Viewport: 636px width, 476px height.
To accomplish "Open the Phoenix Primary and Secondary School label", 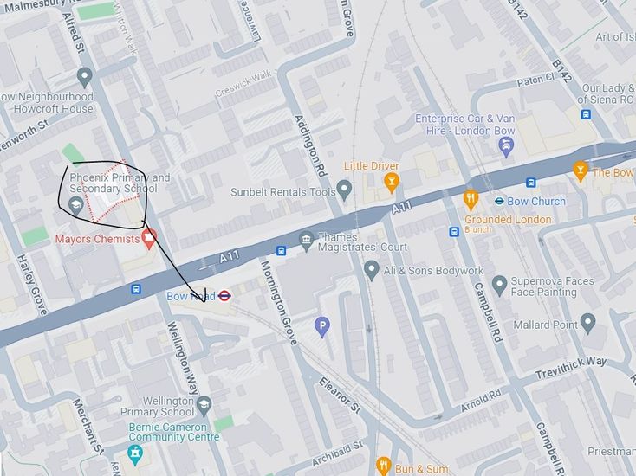I will (120, 183).
